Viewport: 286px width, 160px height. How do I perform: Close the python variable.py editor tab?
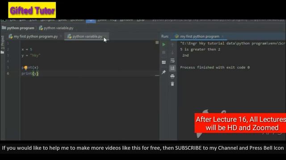(x=105, y=36)
